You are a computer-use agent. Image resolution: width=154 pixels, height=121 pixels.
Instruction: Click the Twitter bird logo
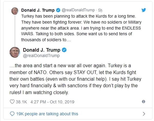click(144, 10)
